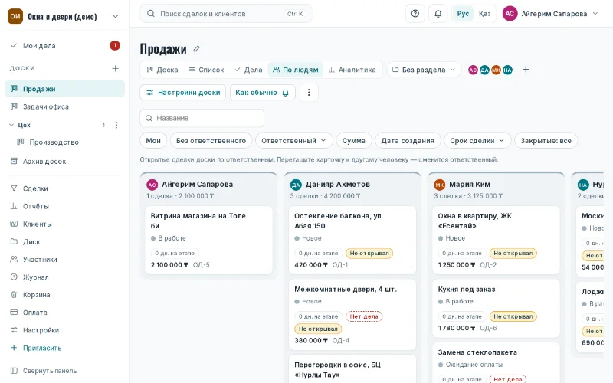Switch to the Список view tab

click(x=206, y=70)
